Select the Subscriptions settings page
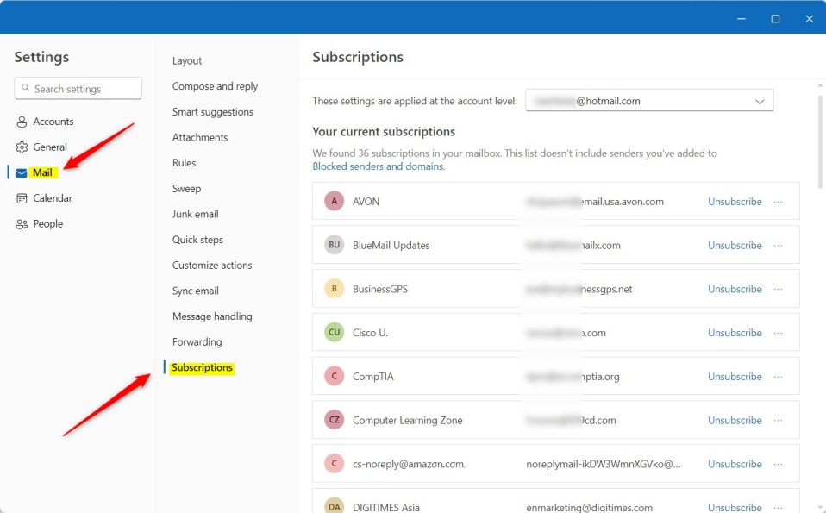 click(202, 367)
